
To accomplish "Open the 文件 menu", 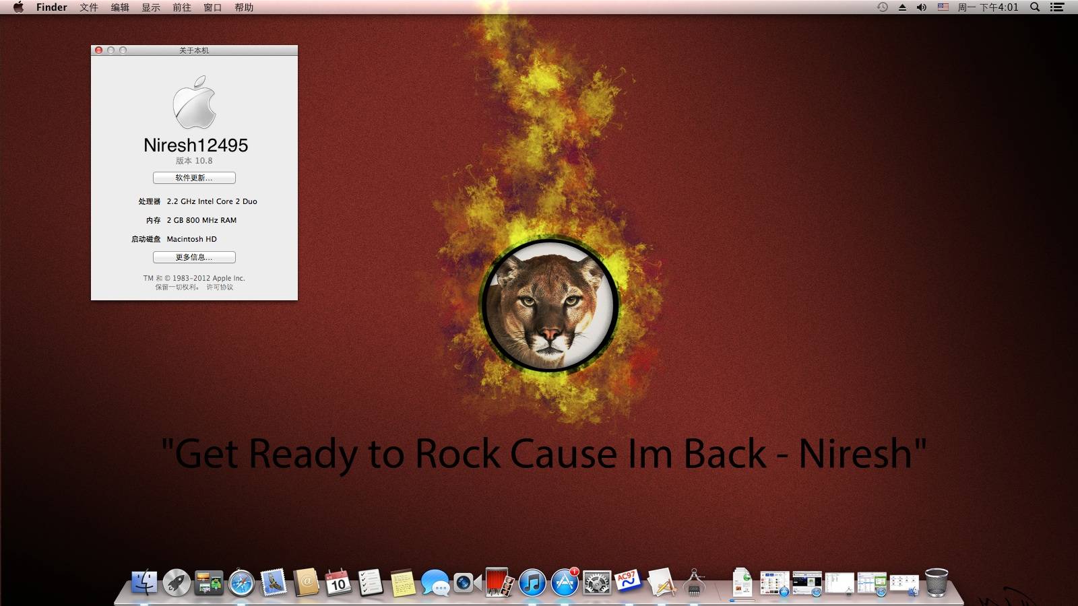I will tap(88, 7).
